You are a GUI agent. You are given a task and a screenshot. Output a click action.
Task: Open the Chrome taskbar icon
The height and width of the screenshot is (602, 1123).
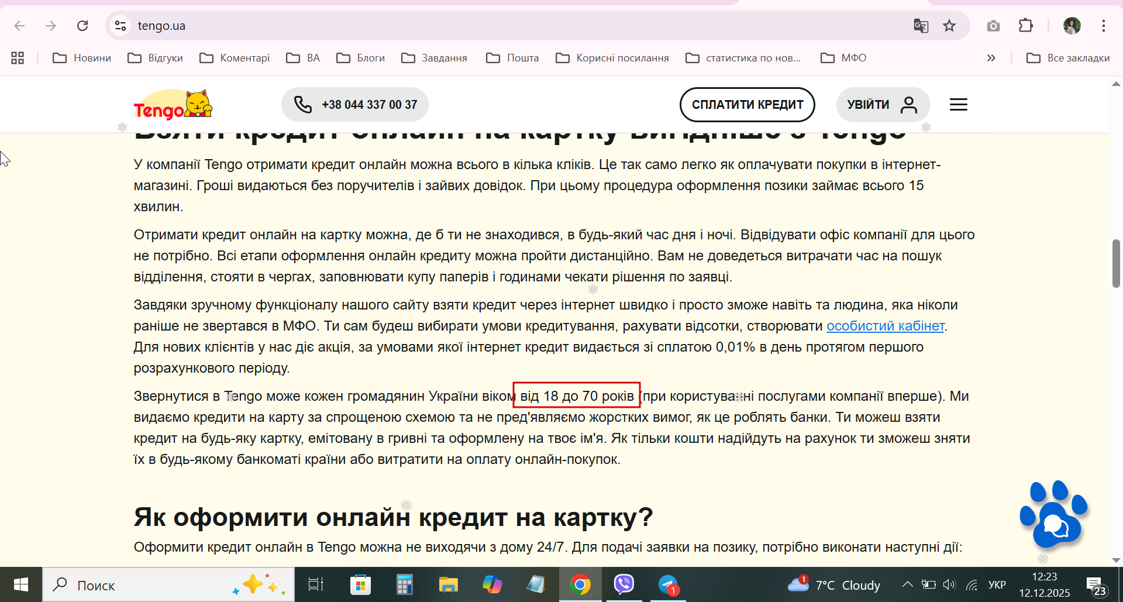click(x=580, y=584)
